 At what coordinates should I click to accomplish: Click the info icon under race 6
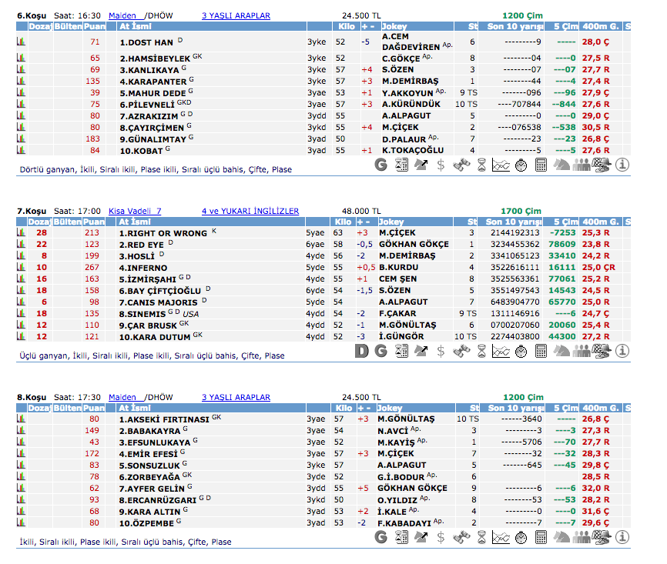[x=622, y=164]
